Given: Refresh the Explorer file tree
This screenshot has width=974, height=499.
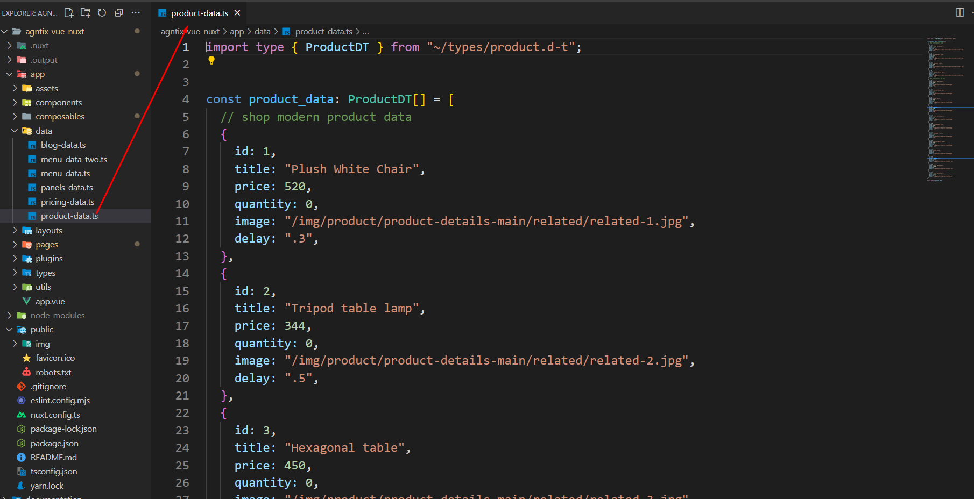Looking at the screenshot, I should tap(102, 13).
